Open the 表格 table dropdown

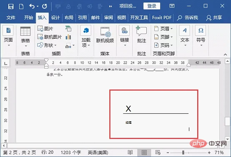pyautogui.click(x=25, y=37)
